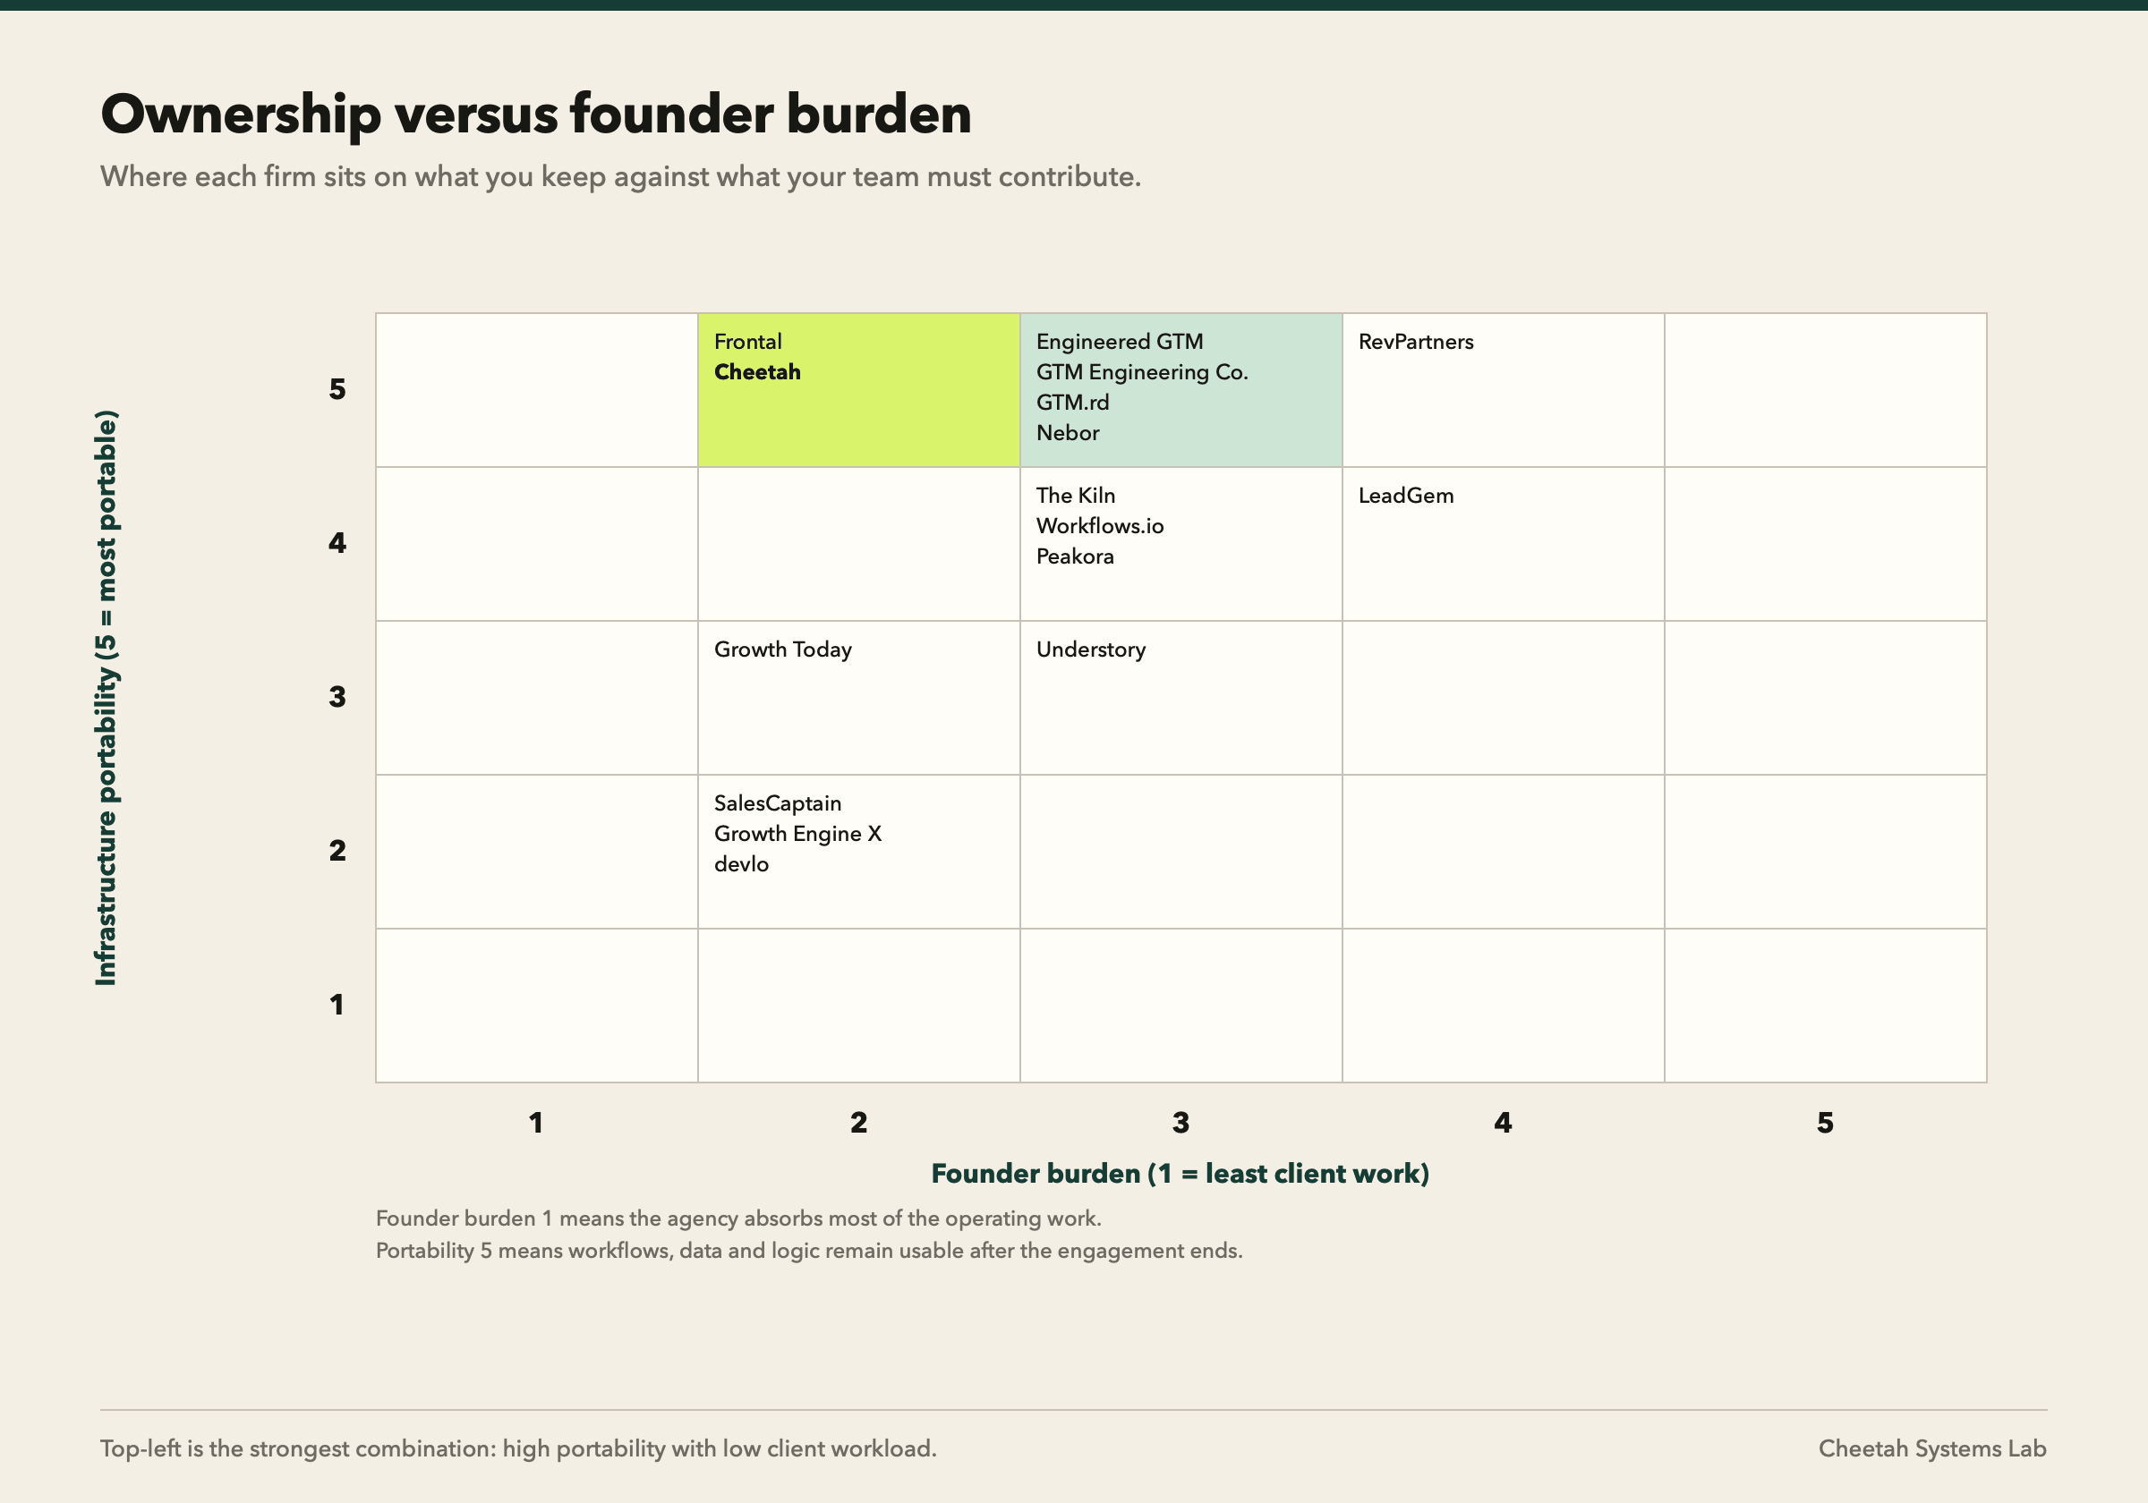
Task: Select the 'Portability 5 means workflows' footnote line
Action: (808, 1252)
